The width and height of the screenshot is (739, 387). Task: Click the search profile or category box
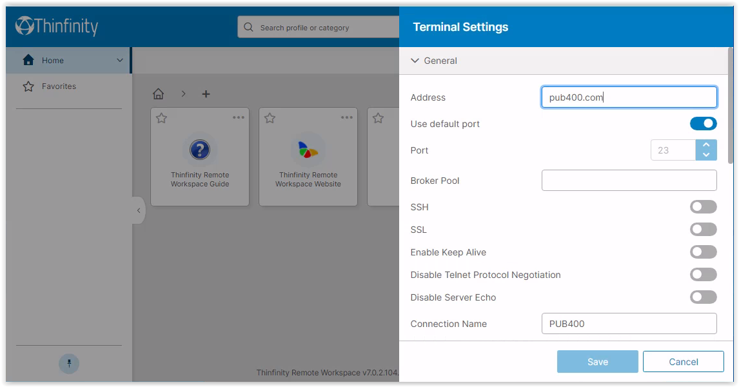pyautogui.click(x=319, y=27)
